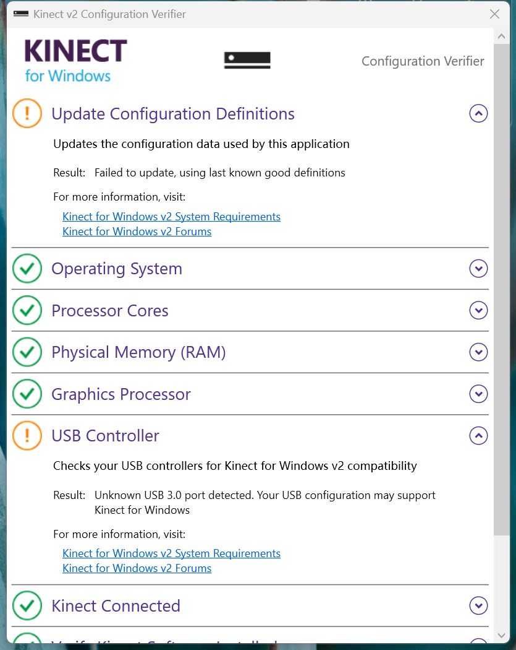Image resolution: width=516 pixels, height=650 pixels.
Task: Expand the Physical Memory (RAM) section
Action: (478, 352)
